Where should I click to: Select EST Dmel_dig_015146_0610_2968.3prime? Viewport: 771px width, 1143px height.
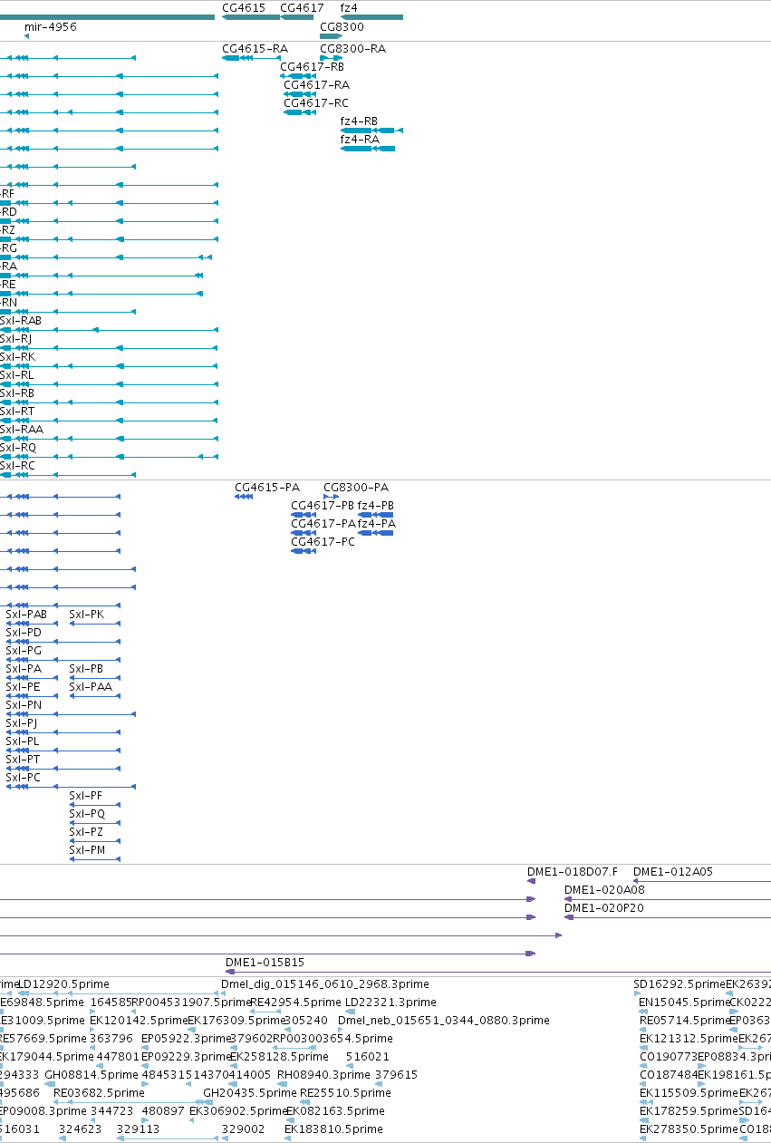tap(325, 983)
